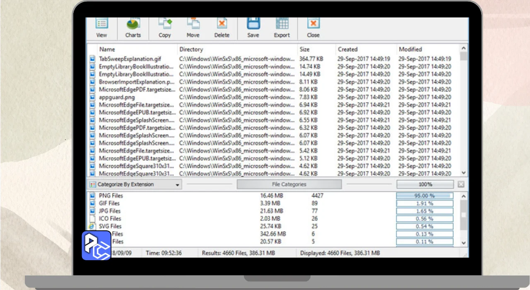530x290 pixels.
Task: Click the Export toolbar icon
Action: 282,28
